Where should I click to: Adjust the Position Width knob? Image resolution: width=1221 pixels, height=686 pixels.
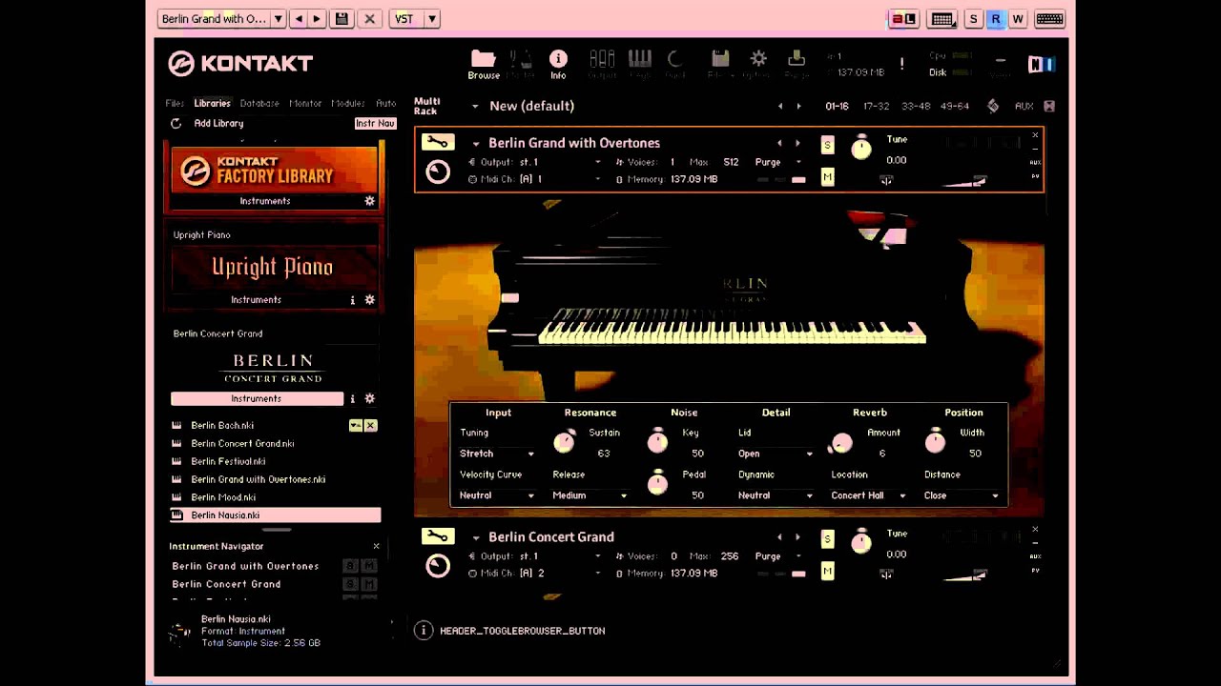tap(935, 440)
